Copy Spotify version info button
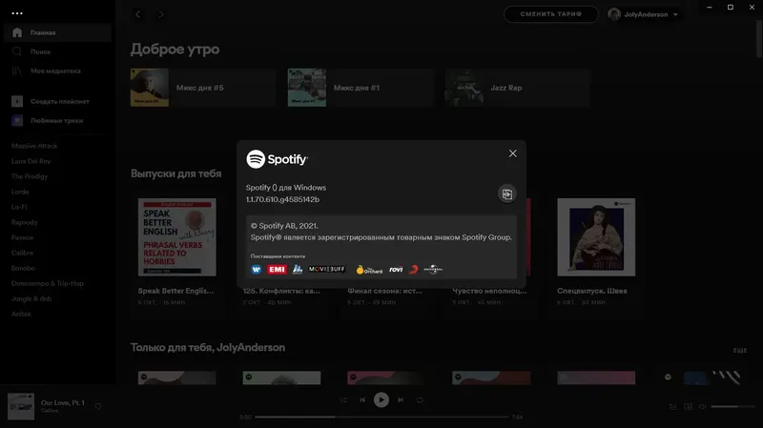The width and height of the screenshot is (763, 428). 506,194
